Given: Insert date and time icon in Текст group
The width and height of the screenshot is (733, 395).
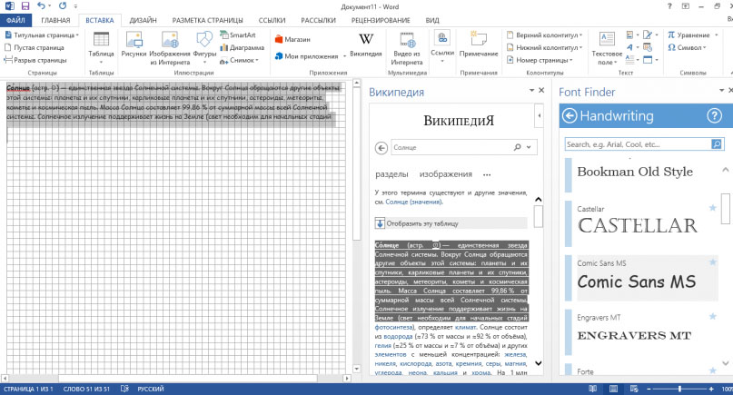Looking at the screenshot, I should [648, 47].
